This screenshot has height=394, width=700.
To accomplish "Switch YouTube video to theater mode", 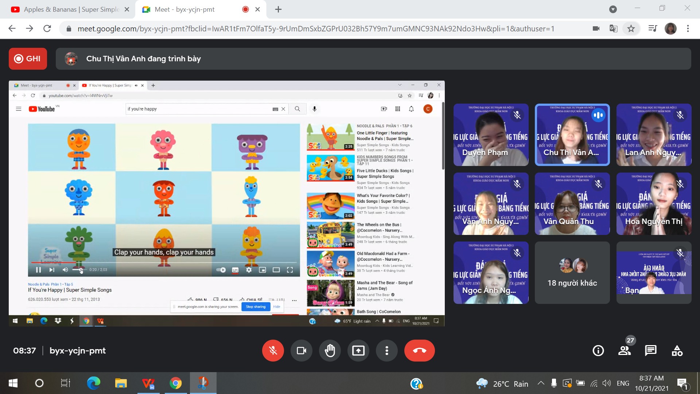I will [276, 270].
